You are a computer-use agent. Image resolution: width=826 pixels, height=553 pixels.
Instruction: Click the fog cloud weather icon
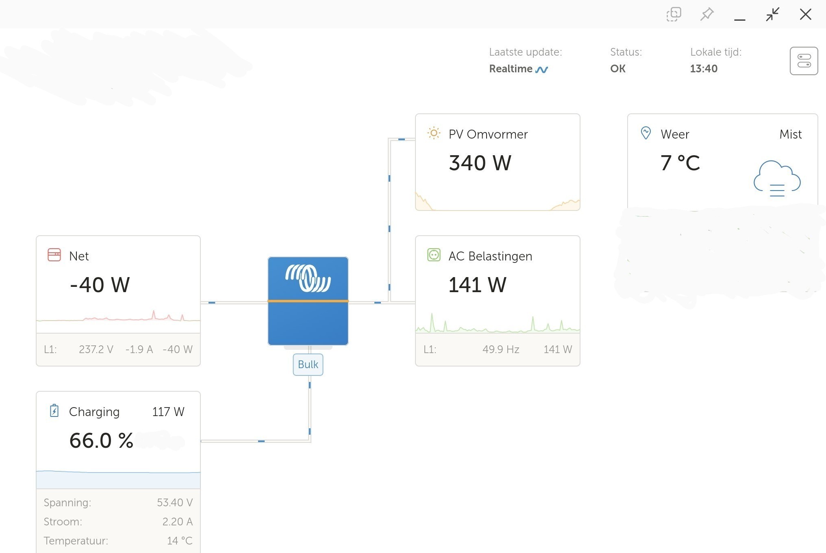pos(776,179)
